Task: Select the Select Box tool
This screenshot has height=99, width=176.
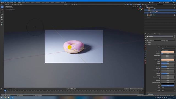Action: (2, 7)
